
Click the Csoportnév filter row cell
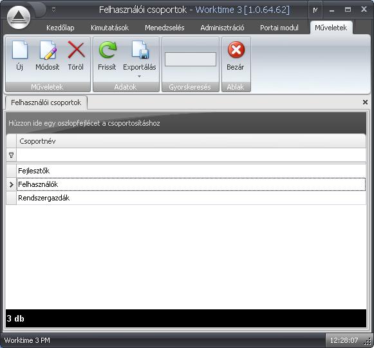pos(191,155)
